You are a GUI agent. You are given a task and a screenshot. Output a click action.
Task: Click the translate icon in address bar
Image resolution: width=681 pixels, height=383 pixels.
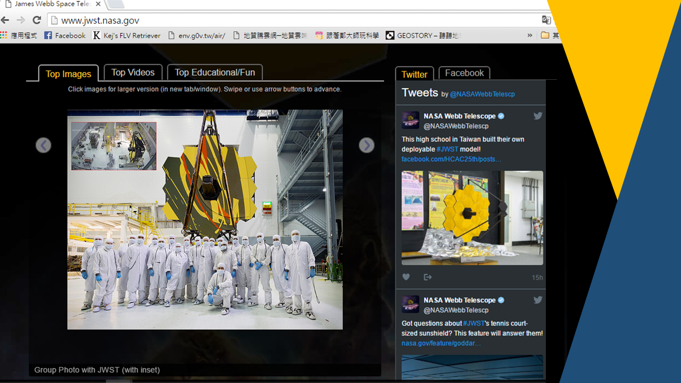coord(546,20)
